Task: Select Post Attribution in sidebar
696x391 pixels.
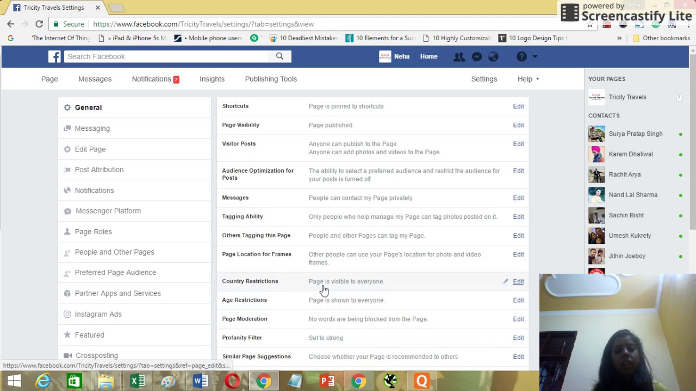Action: pyautogui.click(x=134, y=169)
